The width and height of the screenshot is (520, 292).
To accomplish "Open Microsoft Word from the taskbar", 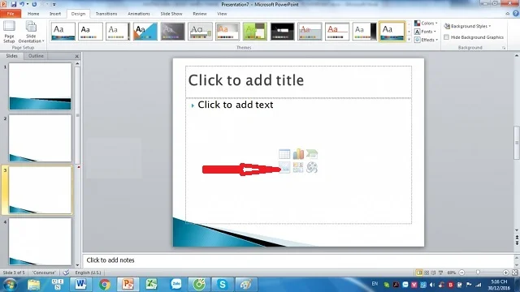I will coord(80,285).
